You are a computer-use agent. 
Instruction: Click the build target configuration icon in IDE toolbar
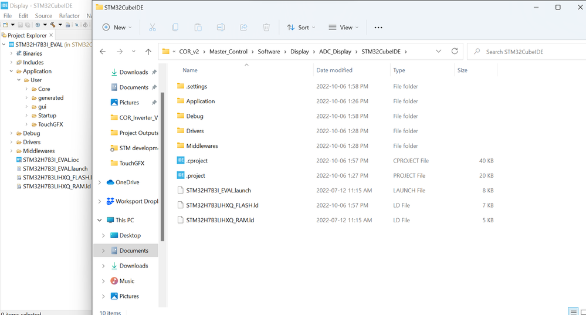point(38,25)
